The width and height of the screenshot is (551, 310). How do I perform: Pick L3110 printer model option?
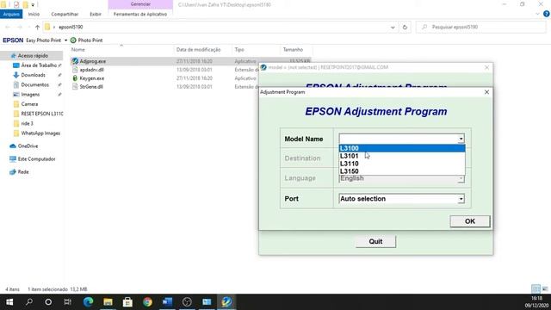pos(402,164)
